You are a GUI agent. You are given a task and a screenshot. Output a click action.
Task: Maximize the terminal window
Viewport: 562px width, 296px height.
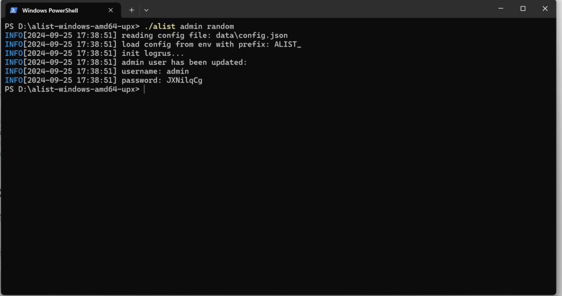click(523, 9)
